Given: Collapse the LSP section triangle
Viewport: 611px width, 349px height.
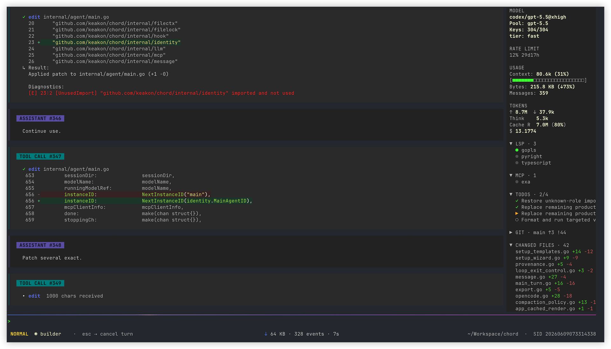Looking at the screenshot, I should pyautogui.click(x=511, y=144).
